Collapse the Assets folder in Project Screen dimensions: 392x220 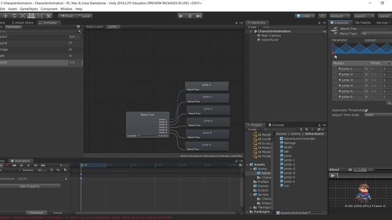click(x=247, y=164)
